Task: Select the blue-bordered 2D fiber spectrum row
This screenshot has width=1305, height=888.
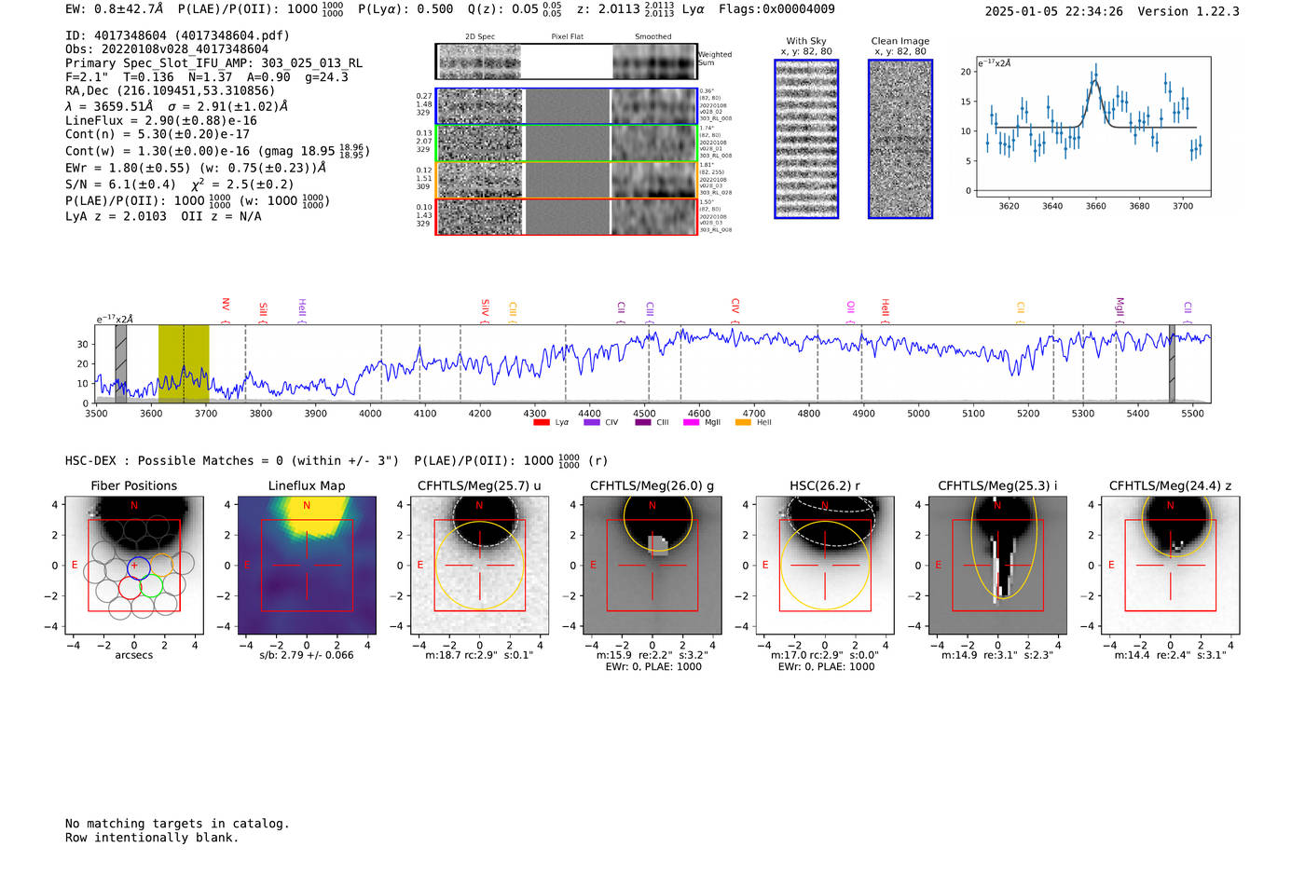Action: [567, 106]
